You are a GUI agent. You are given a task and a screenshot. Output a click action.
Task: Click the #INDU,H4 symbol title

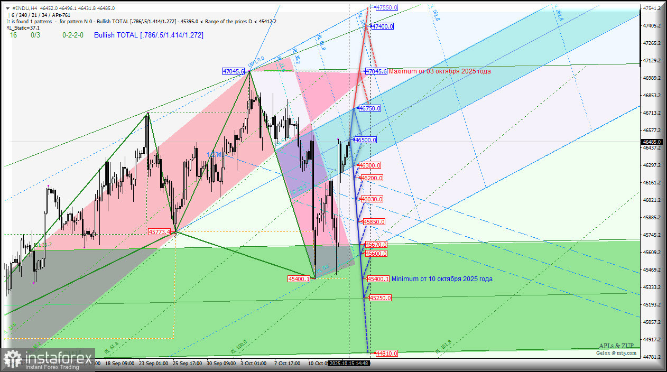tap(24, 8)
